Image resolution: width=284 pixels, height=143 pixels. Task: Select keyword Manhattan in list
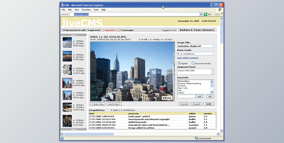184,81
